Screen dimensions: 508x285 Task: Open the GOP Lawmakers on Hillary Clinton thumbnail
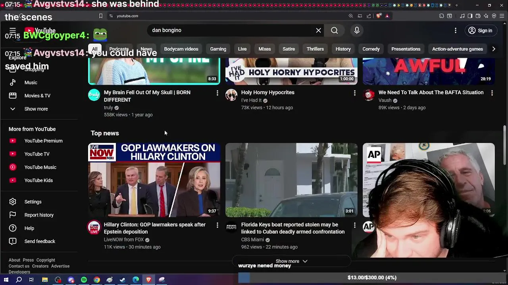154,180
